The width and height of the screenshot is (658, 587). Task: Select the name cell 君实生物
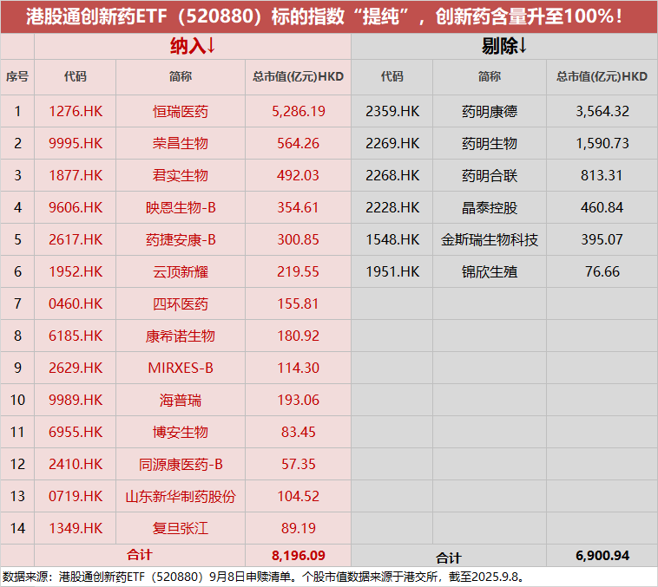point(181,175)
